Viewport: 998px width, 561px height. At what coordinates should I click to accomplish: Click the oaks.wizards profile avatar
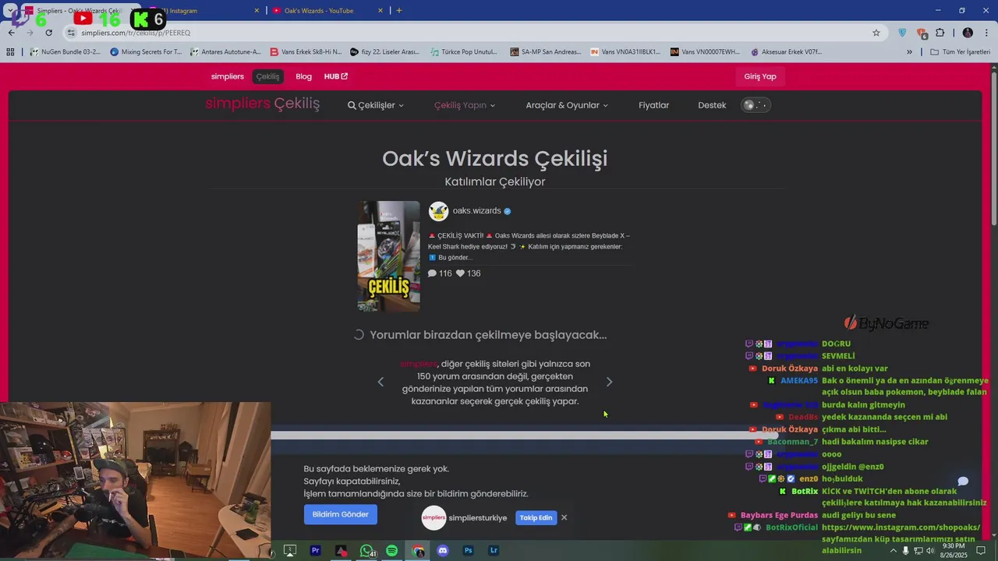pyautogui.click(x=438, y=211)
